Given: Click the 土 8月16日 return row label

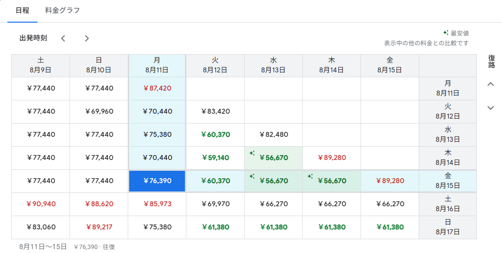Looking at the screenshot, I should click(448, 204).
